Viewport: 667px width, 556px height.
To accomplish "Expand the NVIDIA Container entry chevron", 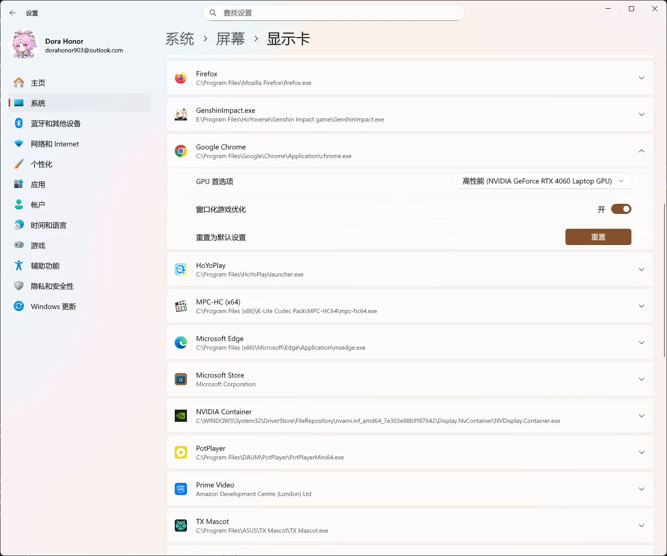I will (642, 416).
